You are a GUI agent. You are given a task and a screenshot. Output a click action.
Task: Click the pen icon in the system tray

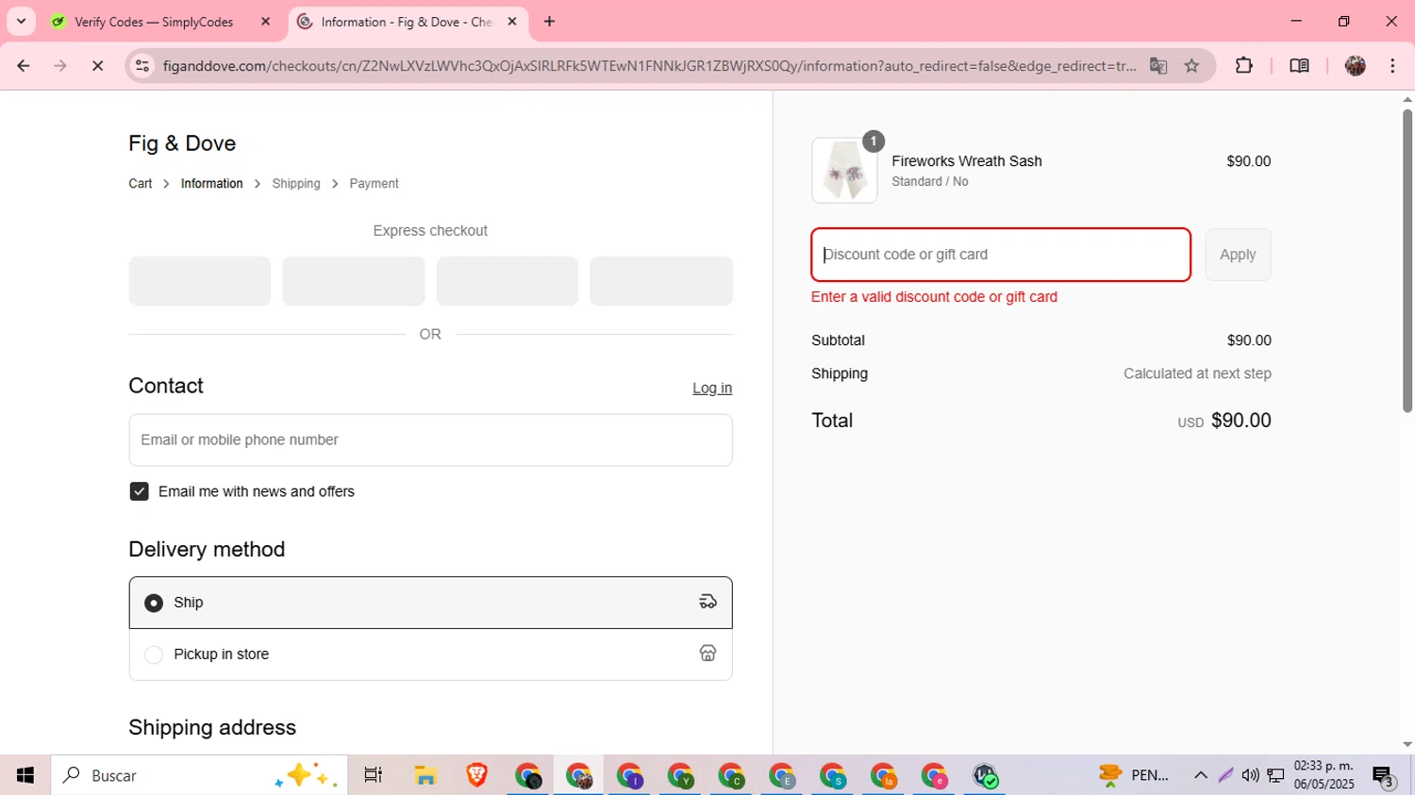click(x=1225, y=775)
